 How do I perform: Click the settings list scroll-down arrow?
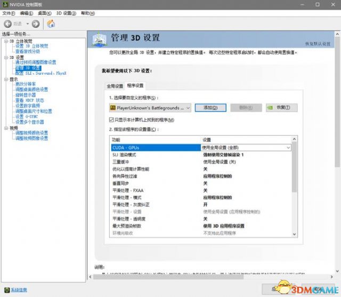pyautogui.click(x=294, y=234)
